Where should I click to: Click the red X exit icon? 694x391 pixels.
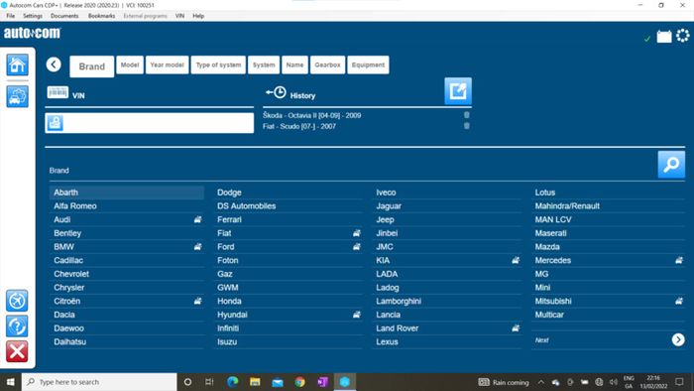pyautogui.click(x=17, y=351)
